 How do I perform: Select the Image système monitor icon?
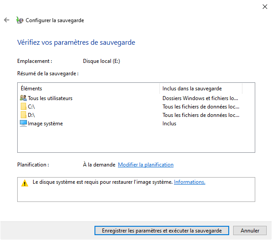tap(23, 124)
